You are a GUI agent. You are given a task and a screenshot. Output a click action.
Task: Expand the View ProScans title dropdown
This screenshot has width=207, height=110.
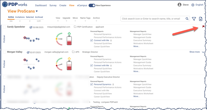coord(37,11)
